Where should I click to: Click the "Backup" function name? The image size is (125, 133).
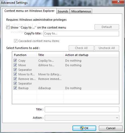click(23, 88)
